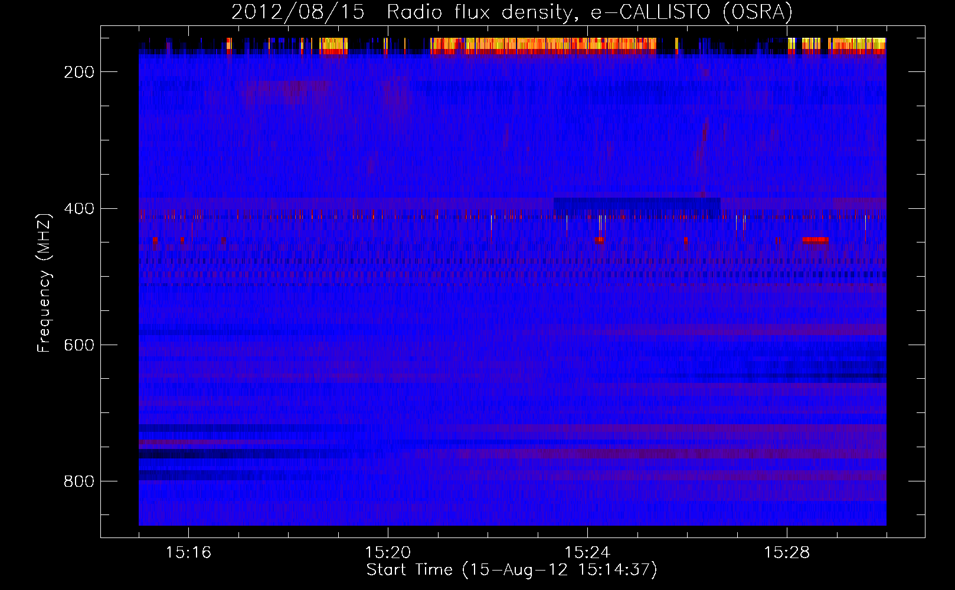This screenshot has width=955, height=590.
Task: Click the "400" frequency tick label
Action: point(79,209)
